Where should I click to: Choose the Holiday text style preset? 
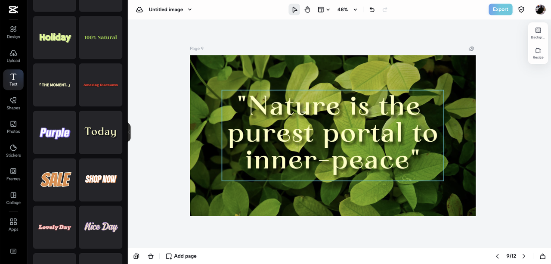coord(55,37)
